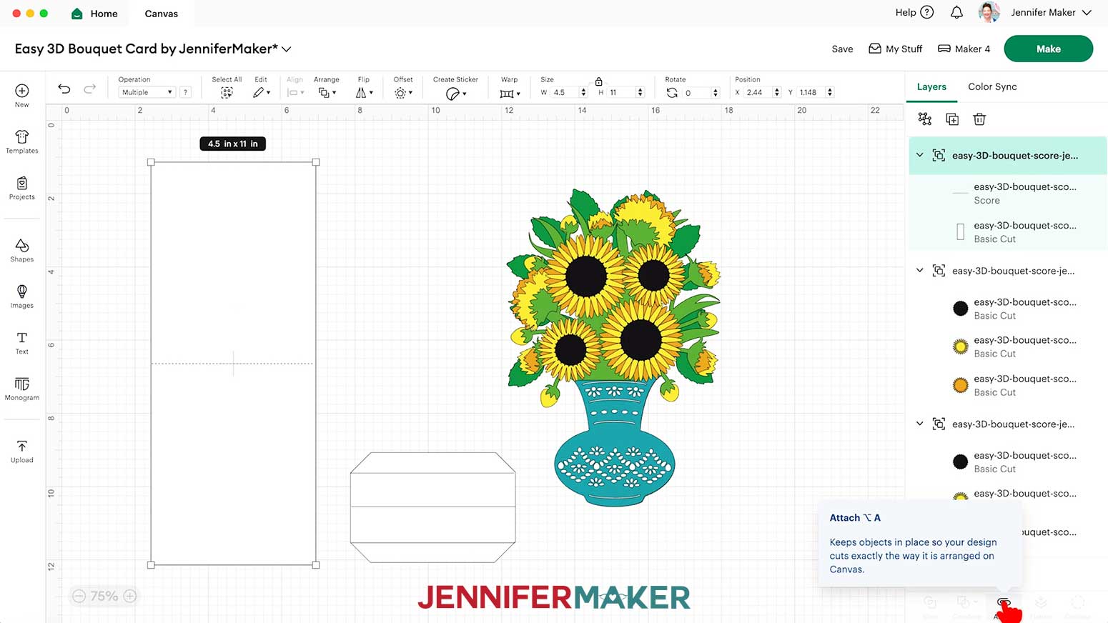Duplicate the selected layer
The image size is (1108, 623).
[952, 119]
